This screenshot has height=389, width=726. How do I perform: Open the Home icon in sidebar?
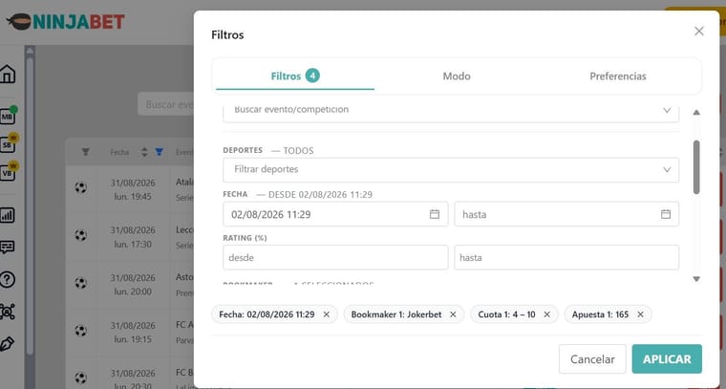point(8,75)
